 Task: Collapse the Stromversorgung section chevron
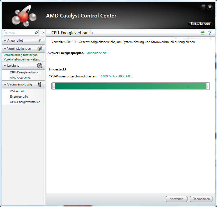click(5, 84)
